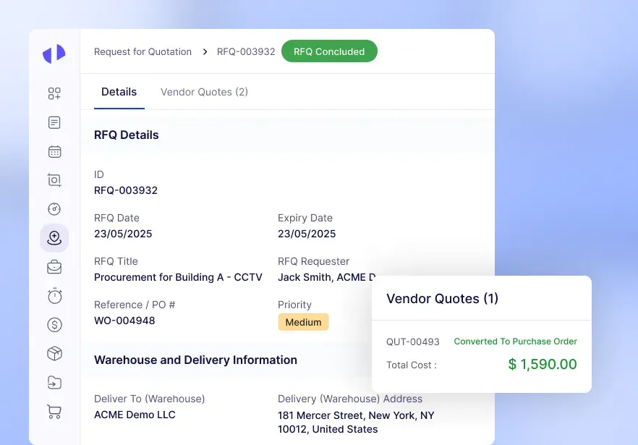Screen dimensions: 638x445
Task: Go to Request for Quotation breadcrumb
Action: click(143, 51)
